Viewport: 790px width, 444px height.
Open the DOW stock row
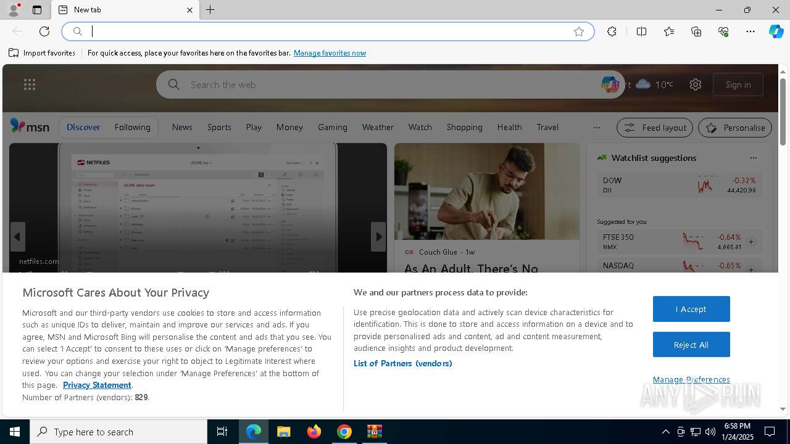(x=680, y=185)
